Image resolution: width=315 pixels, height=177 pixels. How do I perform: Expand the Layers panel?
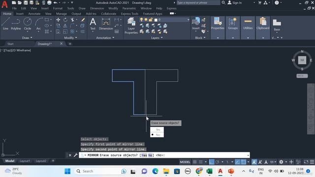[157, 38]
